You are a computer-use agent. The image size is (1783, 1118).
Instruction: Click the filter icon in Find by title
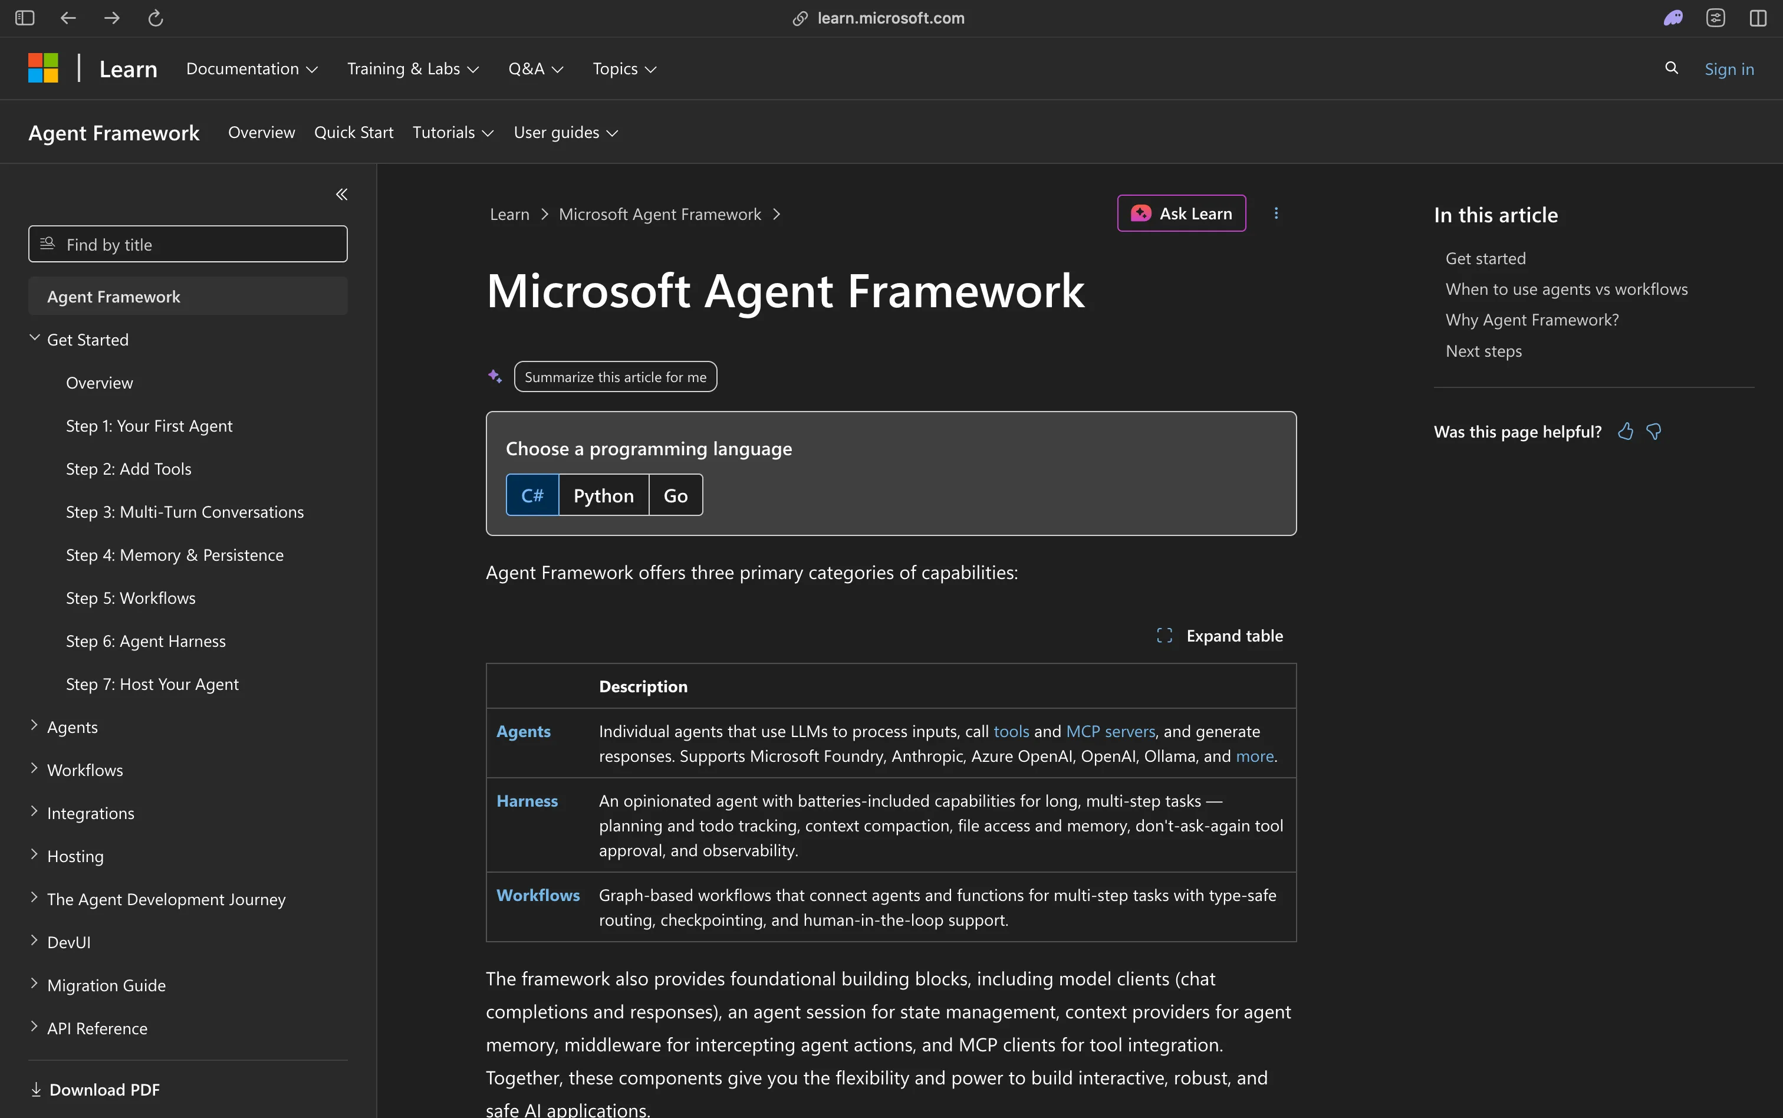point(47,244)
